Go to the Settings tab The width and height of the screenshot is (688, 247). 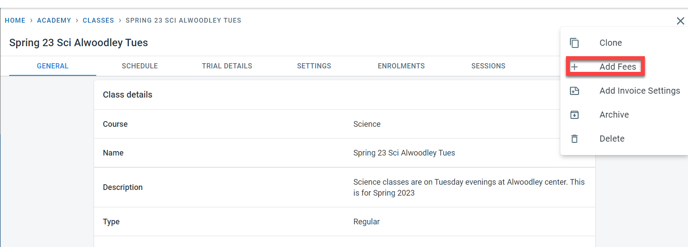(x=314, y=66)
